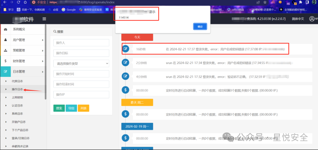This screenshot has height=150, width=318.
Task: Click the arrow beside 用户管理
Action: pos(43,40)
